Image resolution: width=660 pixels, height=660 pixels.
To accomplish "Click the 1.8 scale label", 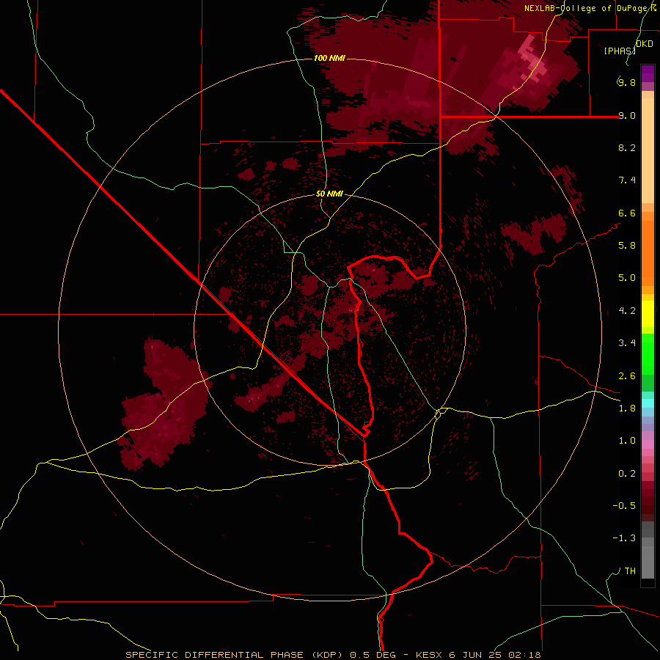I will pos(627,408).
